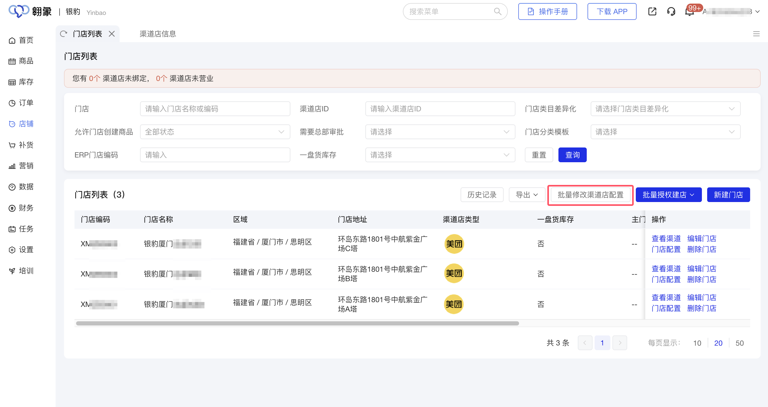Image resolution: width=768 pixels, height=407 pixels.
Task: Click the horizontal table scrollbar
Action: [297, 323]
